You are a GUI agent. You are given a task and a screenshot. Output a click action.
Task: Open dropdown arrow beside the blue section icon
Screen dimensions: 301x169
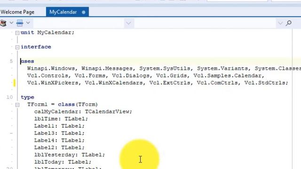point(28,23)
